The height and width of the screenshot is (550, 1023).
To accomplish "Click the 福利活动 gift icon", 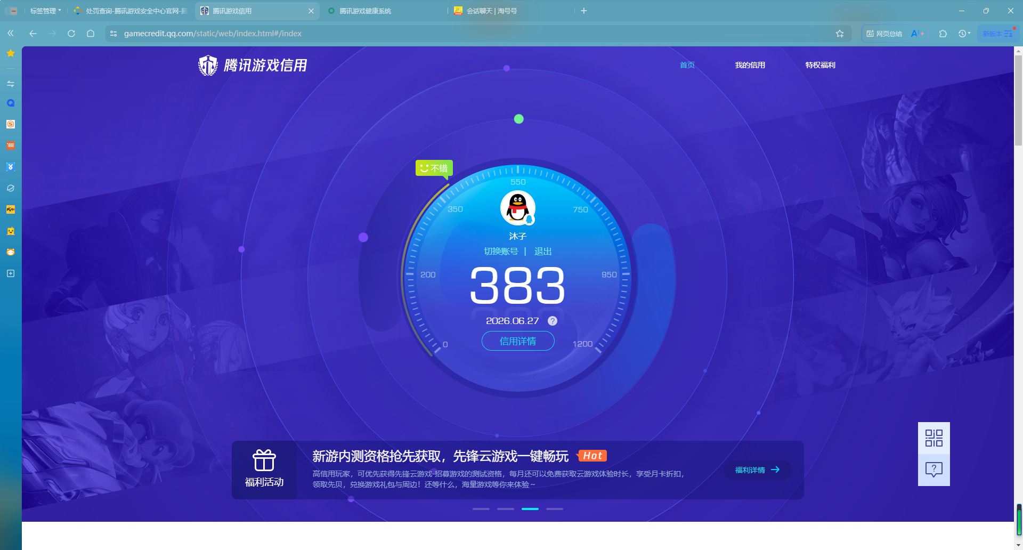I will pyautogui.click(x=264, y=460).
